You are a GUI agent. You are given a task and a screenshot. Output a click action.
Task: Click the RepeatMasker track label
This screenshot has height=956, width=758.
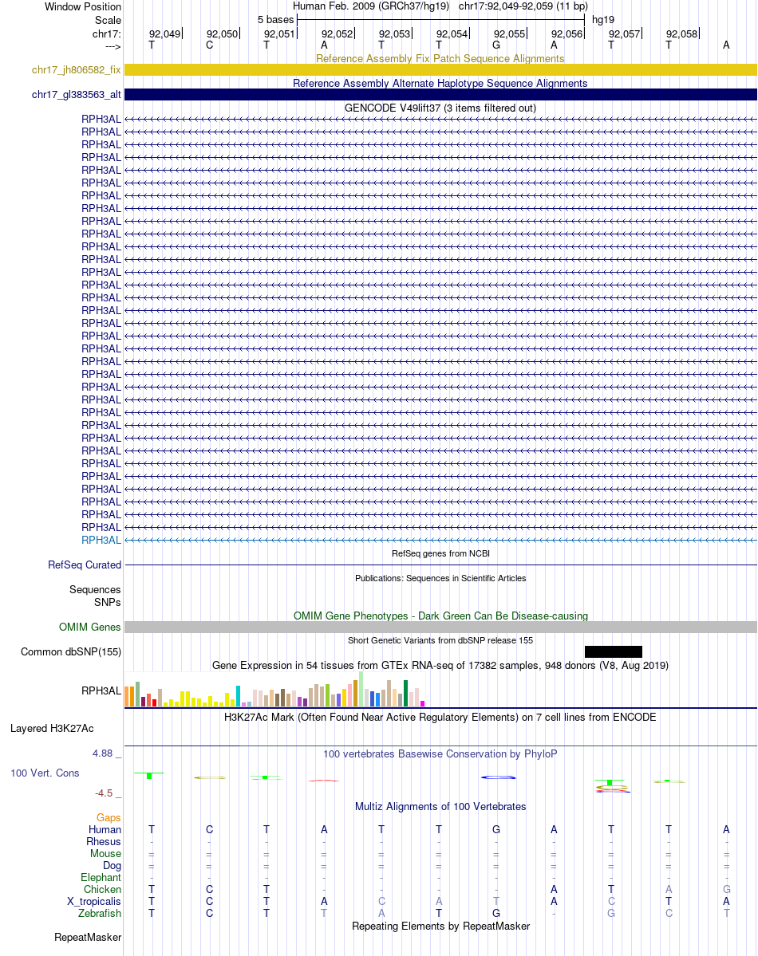[x=88, y=937]
